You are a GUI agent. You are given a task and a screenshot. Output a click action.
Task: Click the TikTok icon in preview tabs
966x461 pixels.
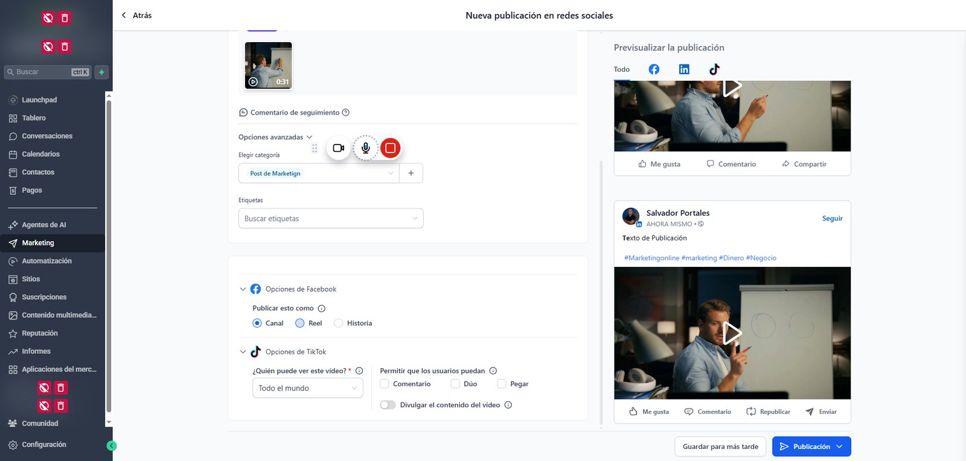[714, 69]
